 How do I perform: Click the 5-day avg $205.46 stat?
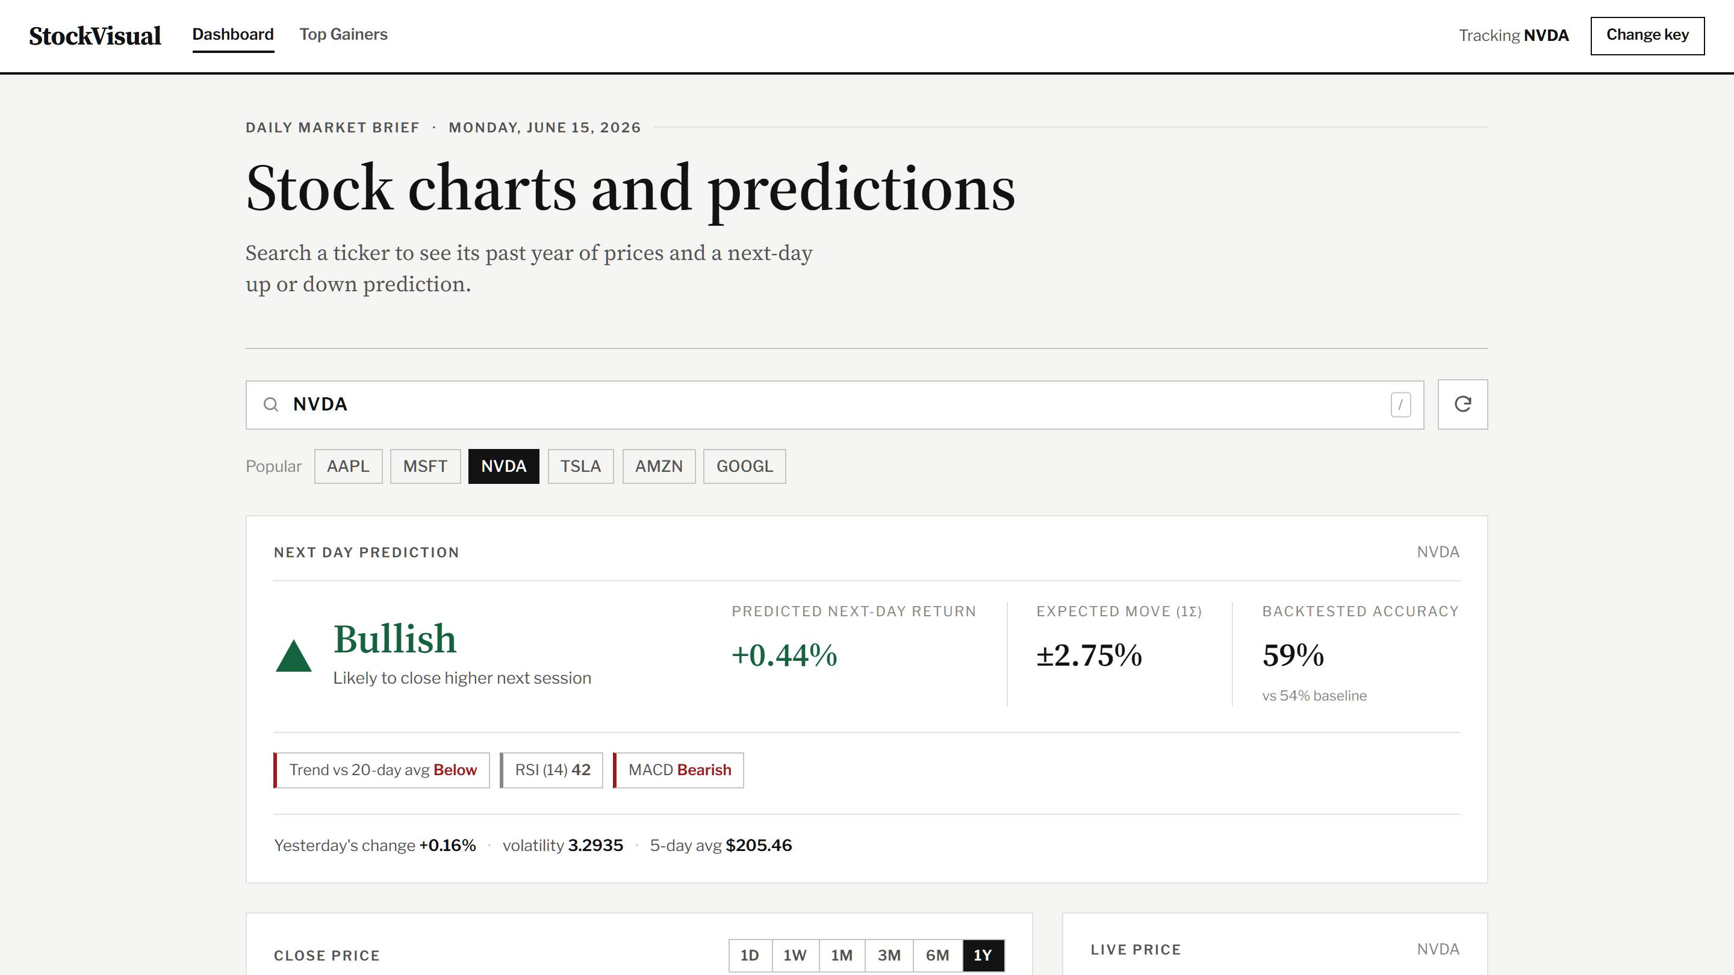(721, 846)
